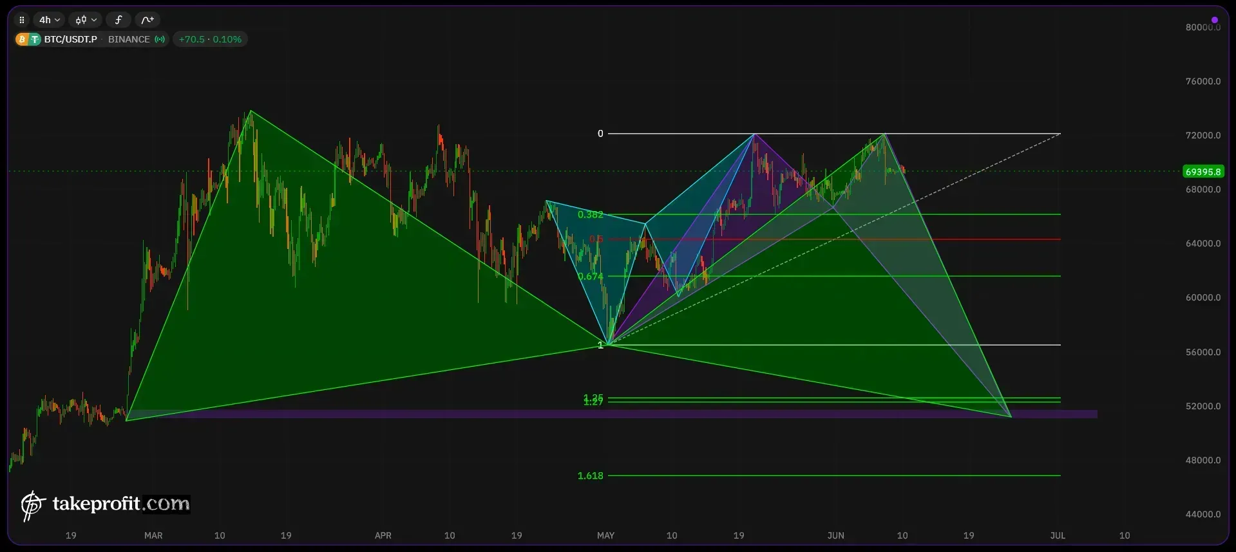Click the MAR label on time axis
Viewport: 1236px width, 552px height.
tap(153, 535)
